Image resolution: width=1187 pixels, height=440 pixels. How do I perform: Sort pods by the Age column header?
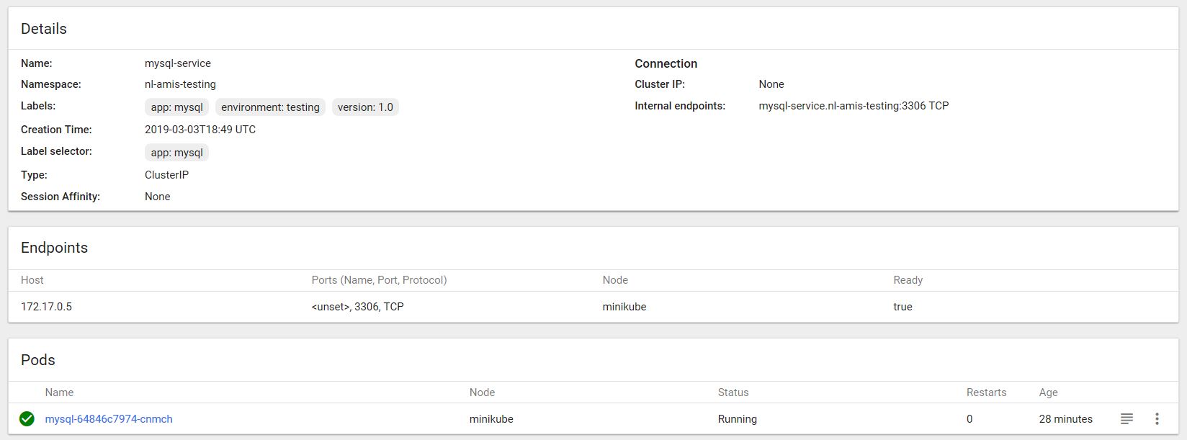pos(1048,392)
